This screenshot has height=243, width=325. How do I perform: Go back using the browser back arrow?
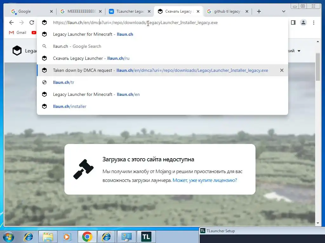coord(11,22)
